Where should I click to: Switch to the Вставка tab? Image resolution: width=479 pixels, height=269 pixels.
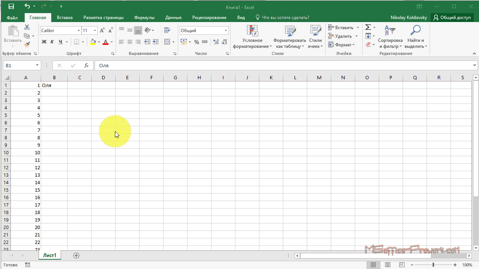tap(65, 18)
